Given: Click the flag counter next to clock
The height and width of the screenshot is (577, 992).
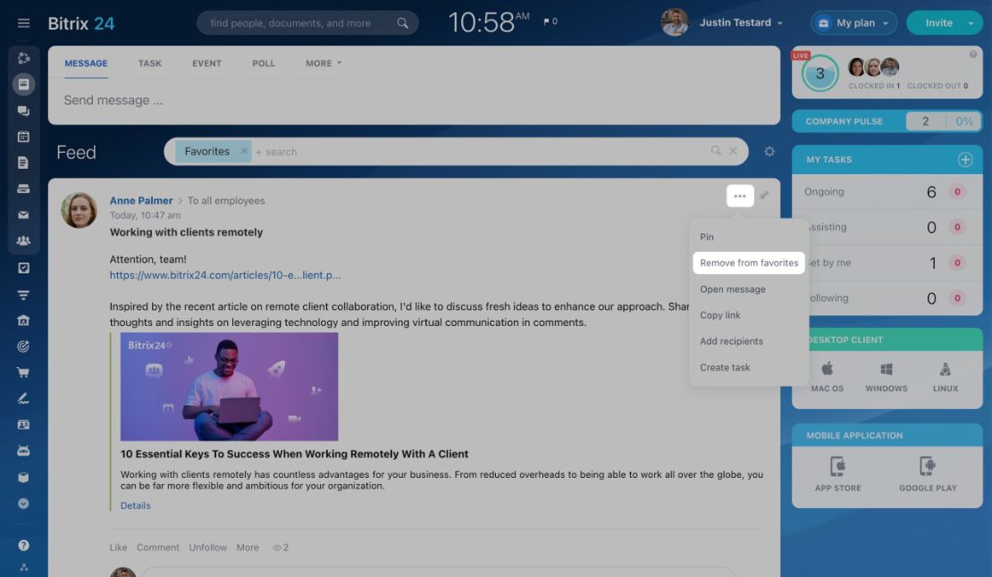Looking at the screenshot, I should (550, 21).
